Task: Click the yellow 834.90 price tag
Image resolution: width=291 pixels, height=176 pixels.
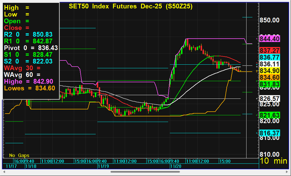Action: tap(270, 71)
